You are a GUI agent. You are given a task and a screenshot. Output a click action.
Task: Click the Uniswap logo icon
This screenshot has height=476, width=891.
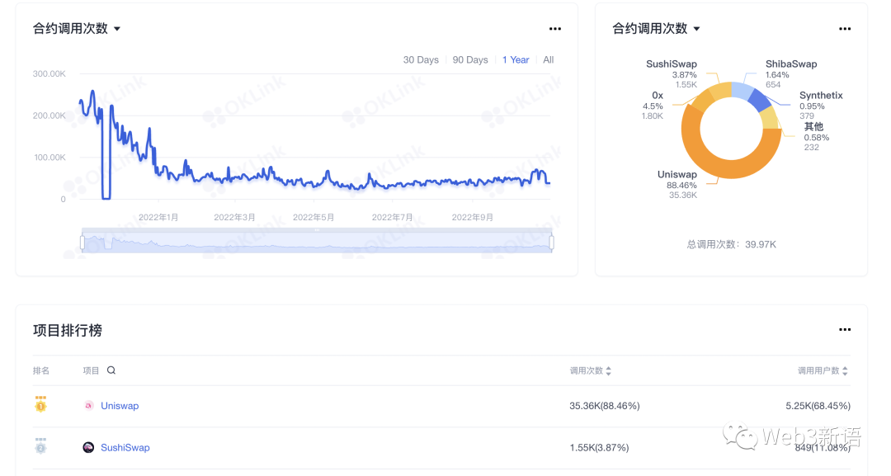click(88, 406)
